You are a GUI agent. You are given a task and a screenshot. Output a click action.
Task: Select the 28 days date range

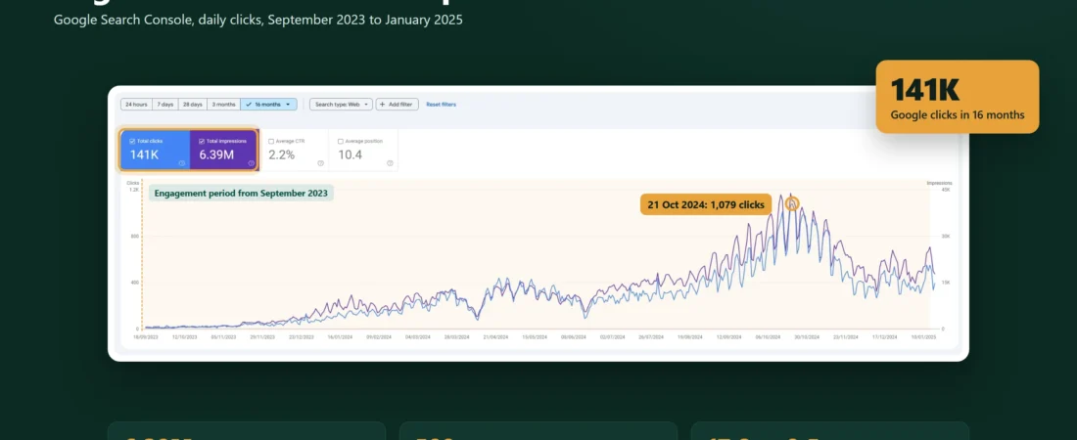coord(192,105)
